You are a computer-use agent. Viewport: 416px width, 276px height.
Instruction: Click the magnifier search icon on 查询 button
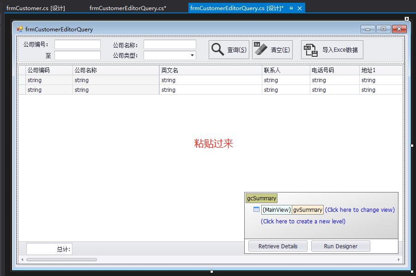[x=217, y=49]
